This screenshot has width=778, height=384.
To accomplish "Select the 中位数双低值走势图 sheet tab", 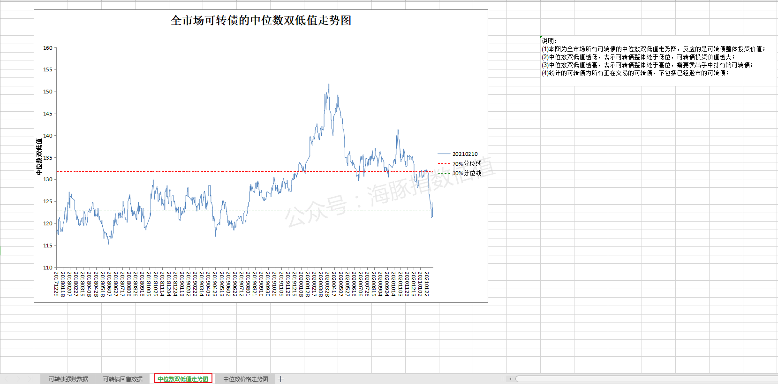I will point(183,379).
